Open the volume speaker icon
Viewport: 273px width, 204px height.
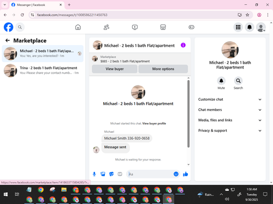coord(227,199)
